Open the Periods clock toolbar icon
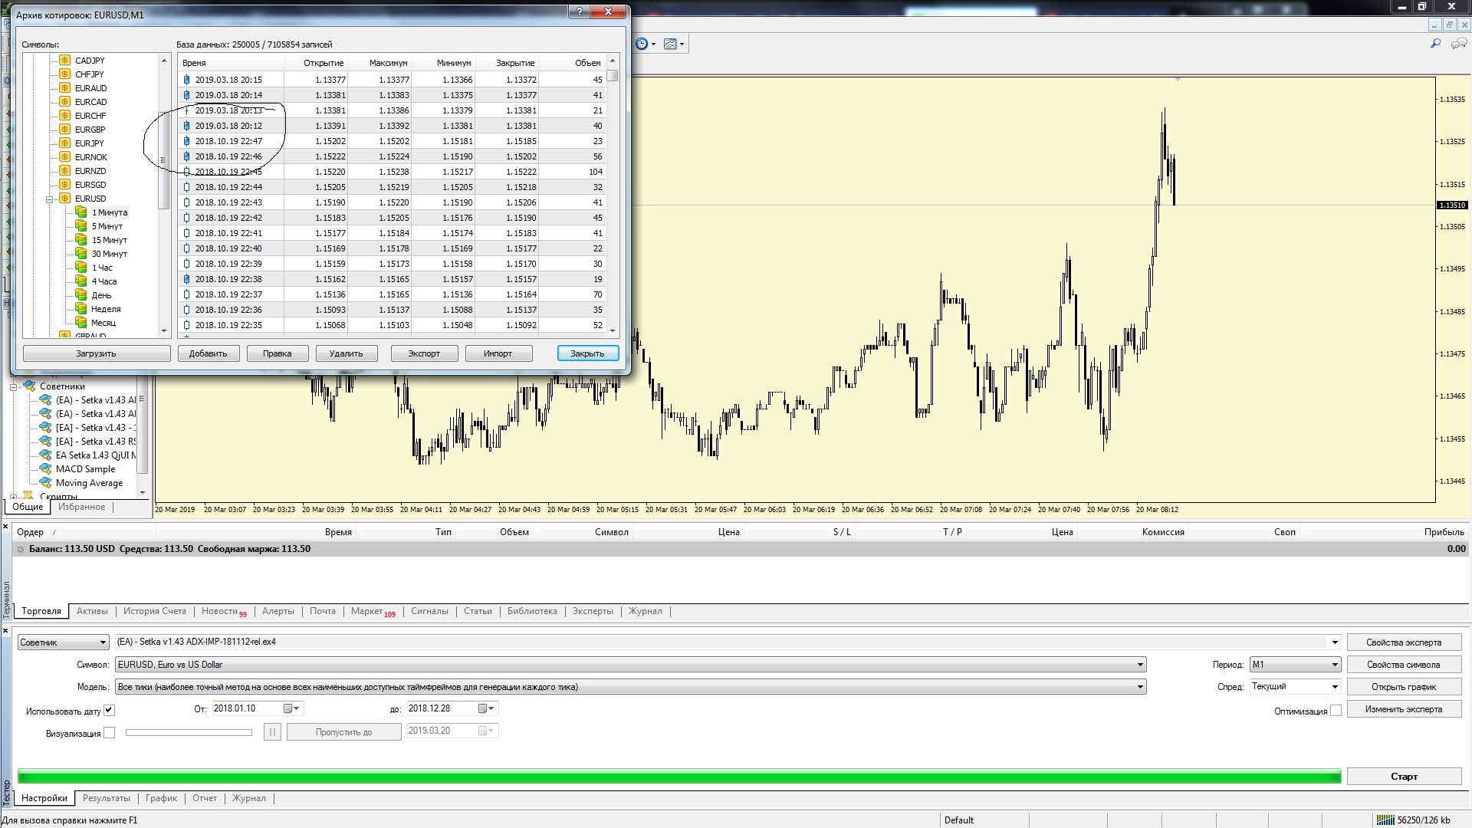Viewport: 1472px width, 828px height. pyautogui.click(x=642, y=44)
